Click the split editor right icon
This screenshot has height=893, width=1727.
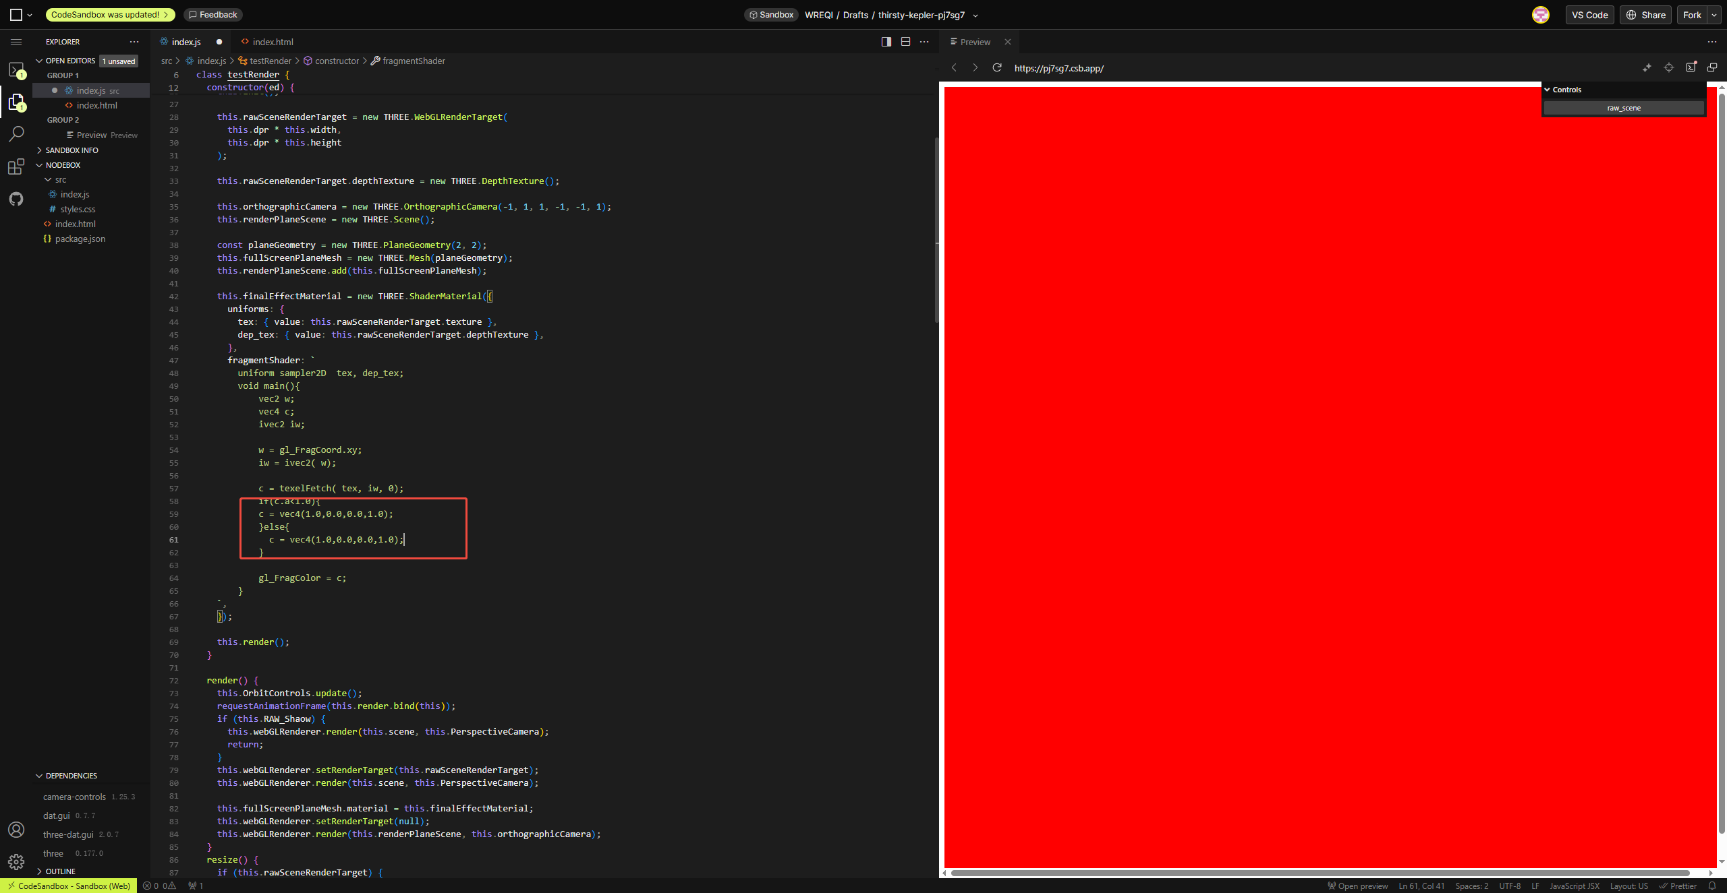[x=886, y=42]
